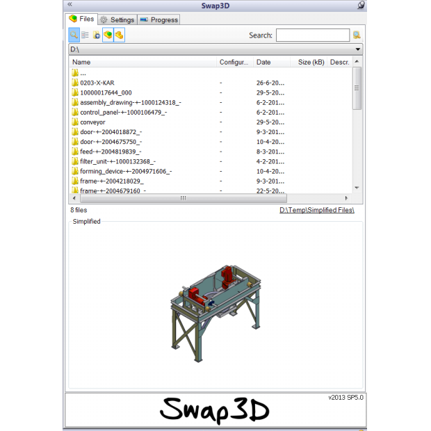
Task: Open D:\Temp\Simplified Files\ link
Action: [317, 210]
